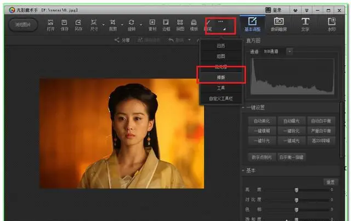The height and width of the screenshot is (221, 351).
Task: Apply 自动曝光 auto exposure
Action: point(291,121)
